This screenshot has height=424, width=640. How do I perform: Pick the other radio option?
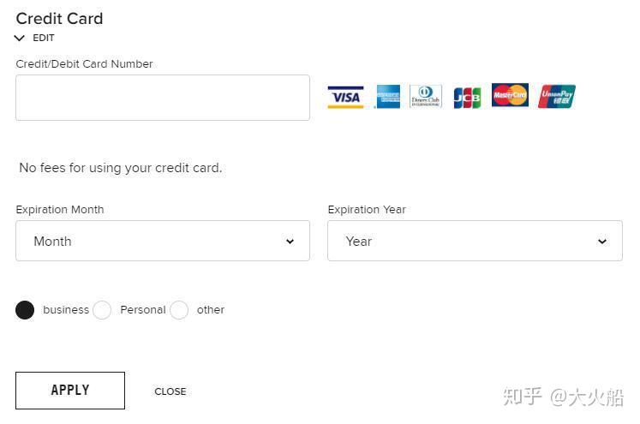[179, 310]
